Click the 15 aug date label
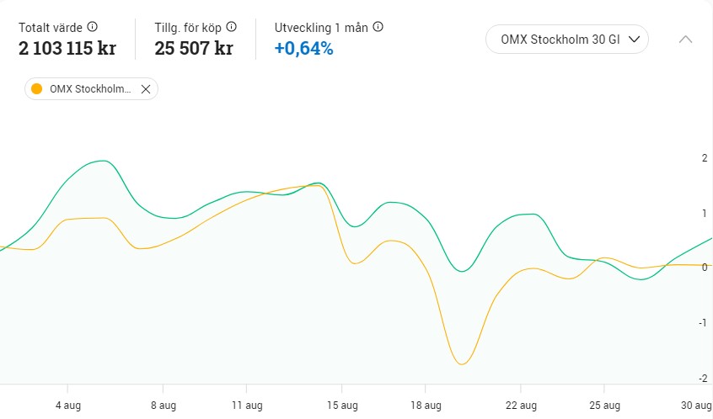The width and height of the screenshot is (713, 419). tap(342, 405)
